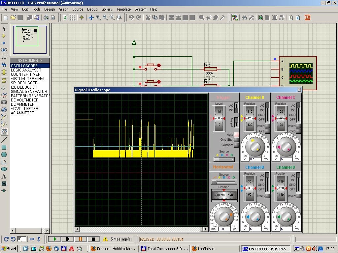This screenshot has width=338, height=253.
Task: Toggle the oscilloscope Cursors button
Action: point(236,145)
